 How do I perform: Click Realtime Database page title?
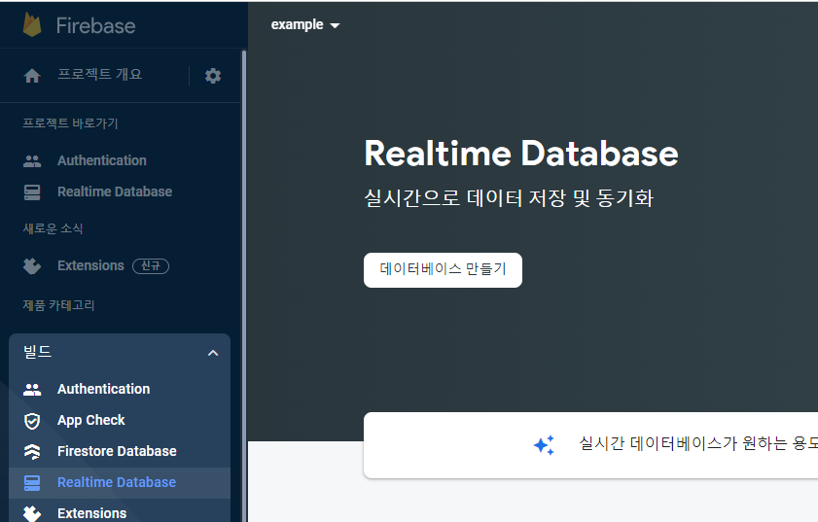pos(521,154)
